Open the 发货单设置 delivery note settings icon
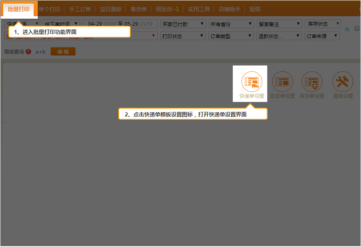 [x=283, y=82]
